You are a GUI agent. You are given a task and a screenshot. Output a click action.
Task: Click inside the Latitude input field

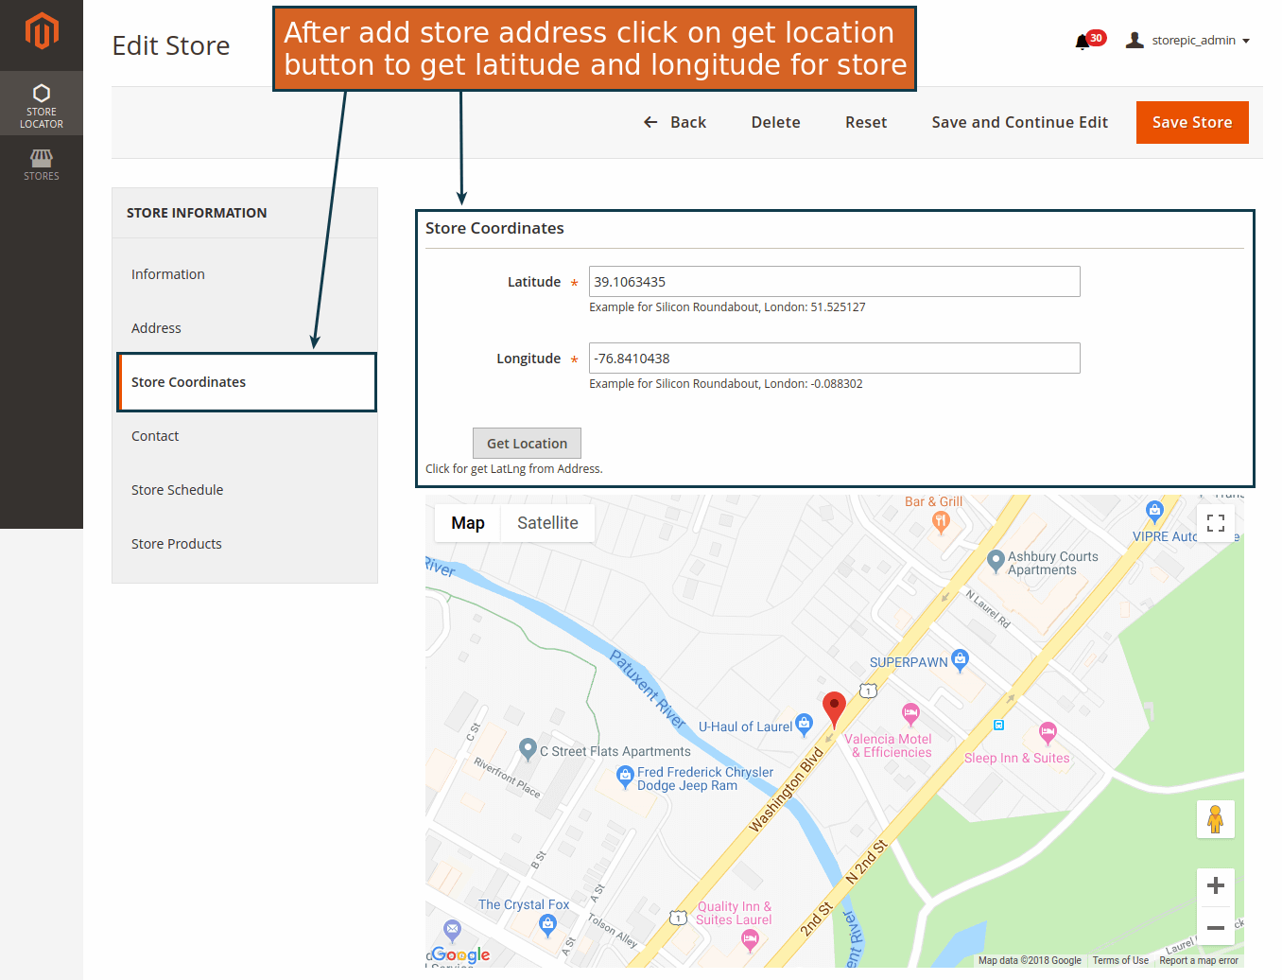coord(834,281)
